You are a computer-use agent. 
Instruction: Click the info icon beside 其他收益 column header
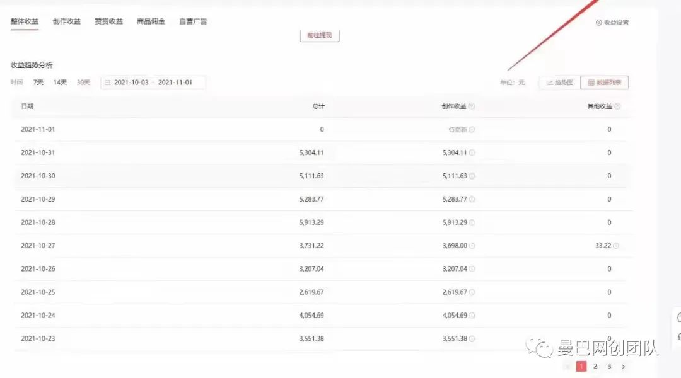(618, 106)
